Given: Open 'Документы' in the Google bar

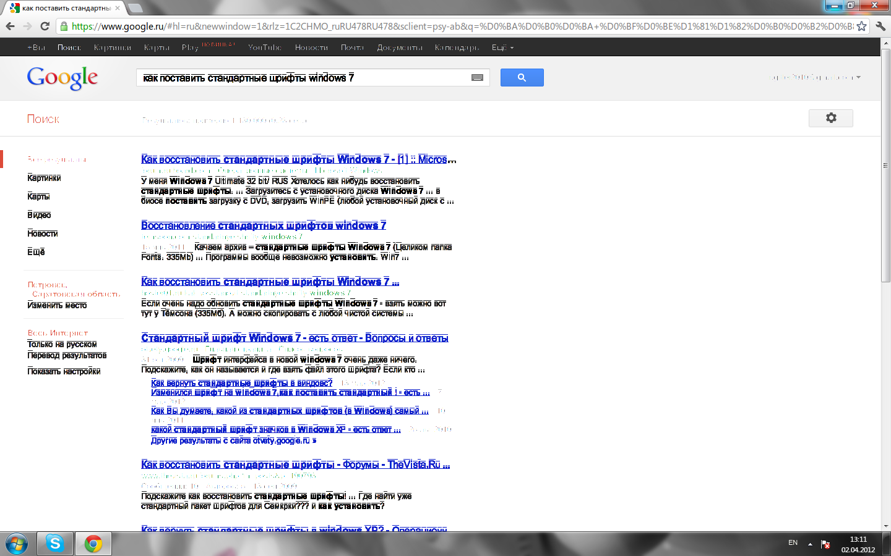Looking at the screenshot, I should [x=400, y=48].
